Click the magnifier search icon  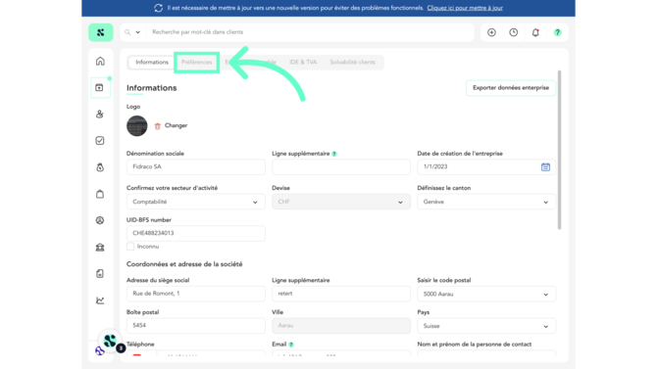pos(127,32)
